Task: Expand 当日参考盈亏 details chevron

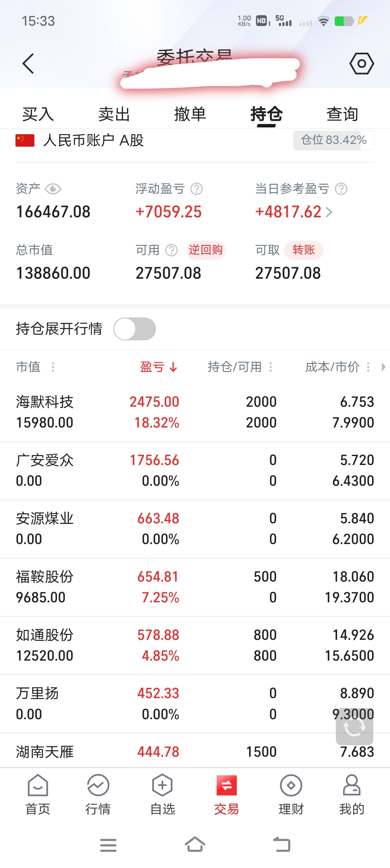Action: [329, 212]
